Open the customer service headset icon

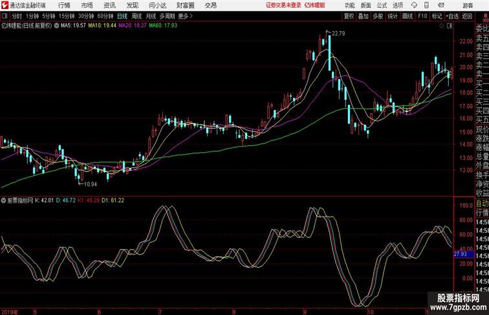[414, 5]
